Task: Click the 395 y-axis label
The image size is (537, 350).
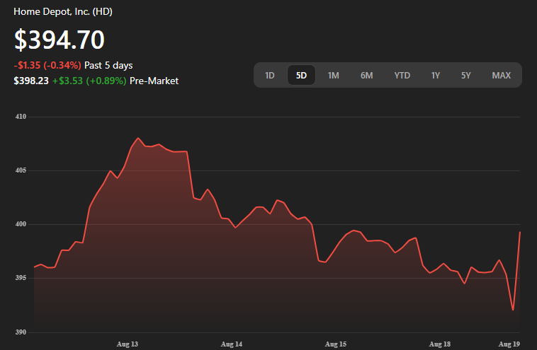Action: click(21, 278)
